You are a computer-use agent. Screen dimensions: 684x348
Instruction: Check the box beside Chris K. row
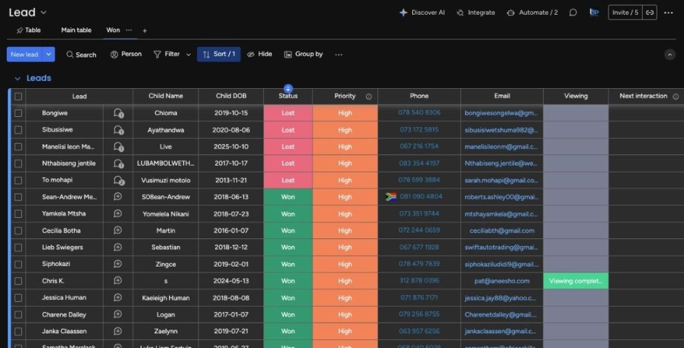pos(18,281)
